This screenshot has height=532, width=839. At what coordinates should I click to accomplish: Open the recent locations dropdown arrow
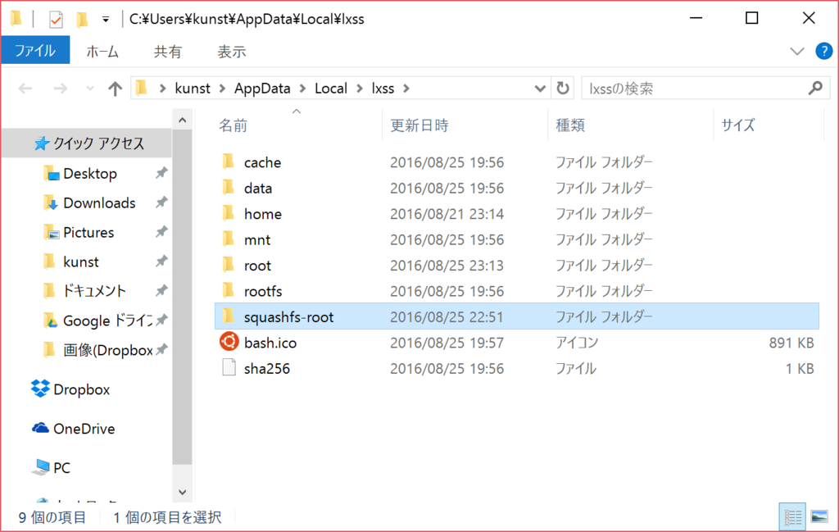pyautogui.click(x=89, y=89)
